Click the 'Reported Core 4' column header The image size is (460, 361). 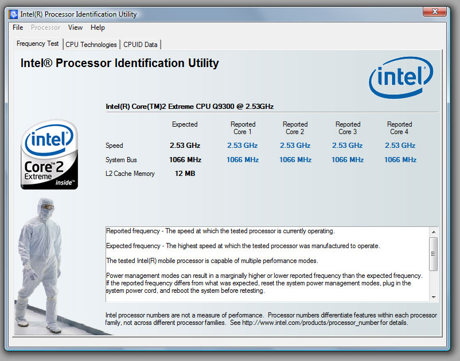[x=400, y=128]
